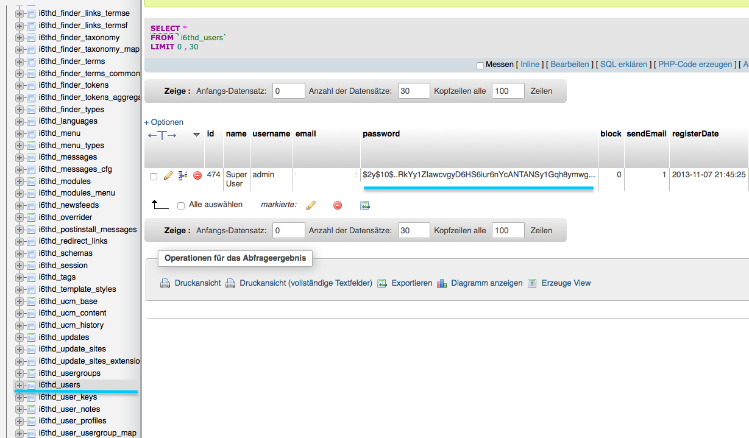Click the red delete icon in row 474

pyautogui.click(x=197, y=176)
